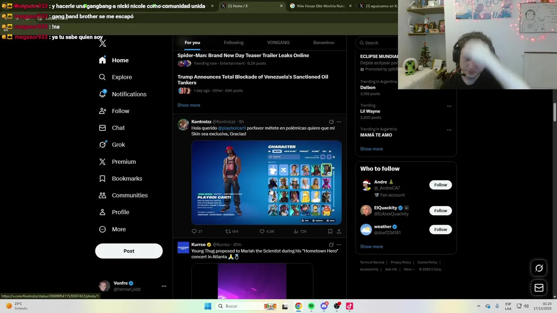Open the Terms of Service link

(372, 263)
